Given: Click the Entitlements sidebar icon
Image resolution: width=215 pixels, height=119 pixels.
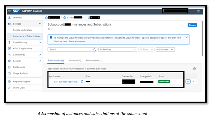Looking at the screenshot, I should tap(9, 67).
